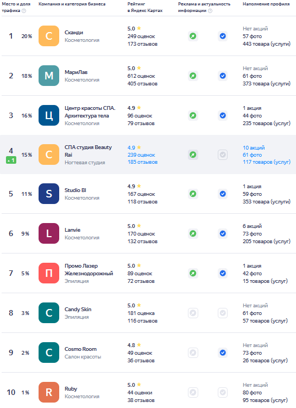
Task: Open the '61 фото' link for Beauty Rai
Action: click(x=252, y=155)
